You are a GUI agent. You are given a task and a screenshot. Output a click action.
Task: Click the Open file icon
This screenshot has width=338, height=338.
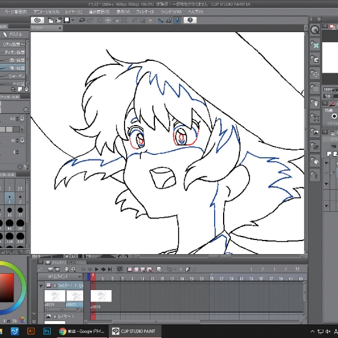pyautogui.click(x=59, y=20)
